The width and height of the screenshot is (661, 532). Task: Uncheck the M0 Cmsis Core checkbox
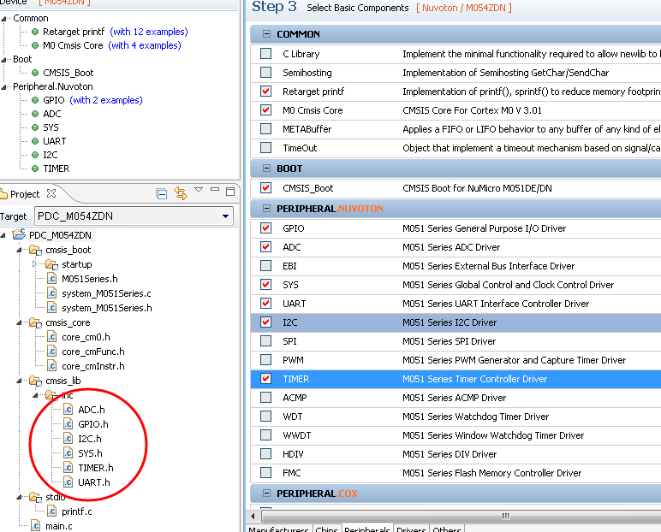click(266, 110)
